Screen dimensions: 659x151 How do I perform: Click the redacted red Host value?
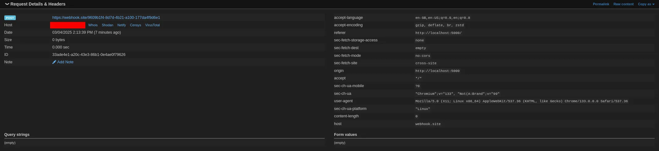point(68,25)
